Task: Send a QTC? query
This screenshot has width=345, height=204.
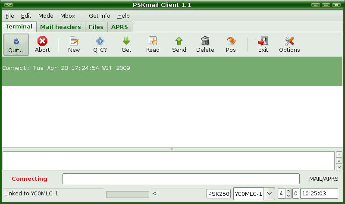Action: click(100, 41)
